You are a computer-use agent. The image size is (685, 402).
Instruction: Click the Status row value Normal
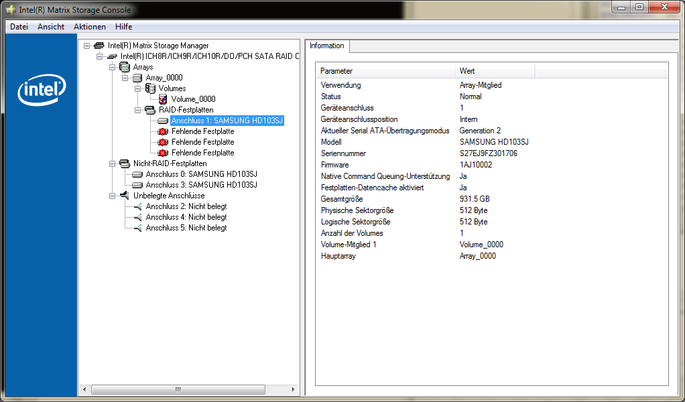click(471, 96)
